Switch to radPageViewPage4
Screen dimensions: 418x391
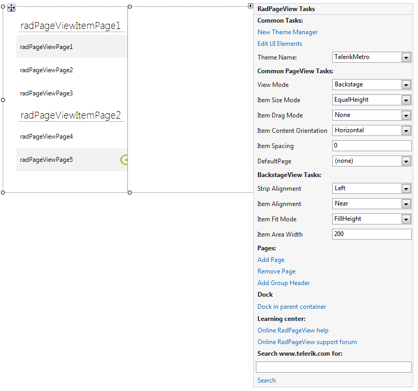pos(72,136)
